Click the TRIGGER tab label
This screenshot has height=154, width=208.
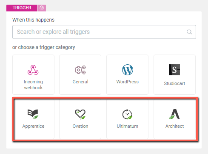tap(22, 8)
